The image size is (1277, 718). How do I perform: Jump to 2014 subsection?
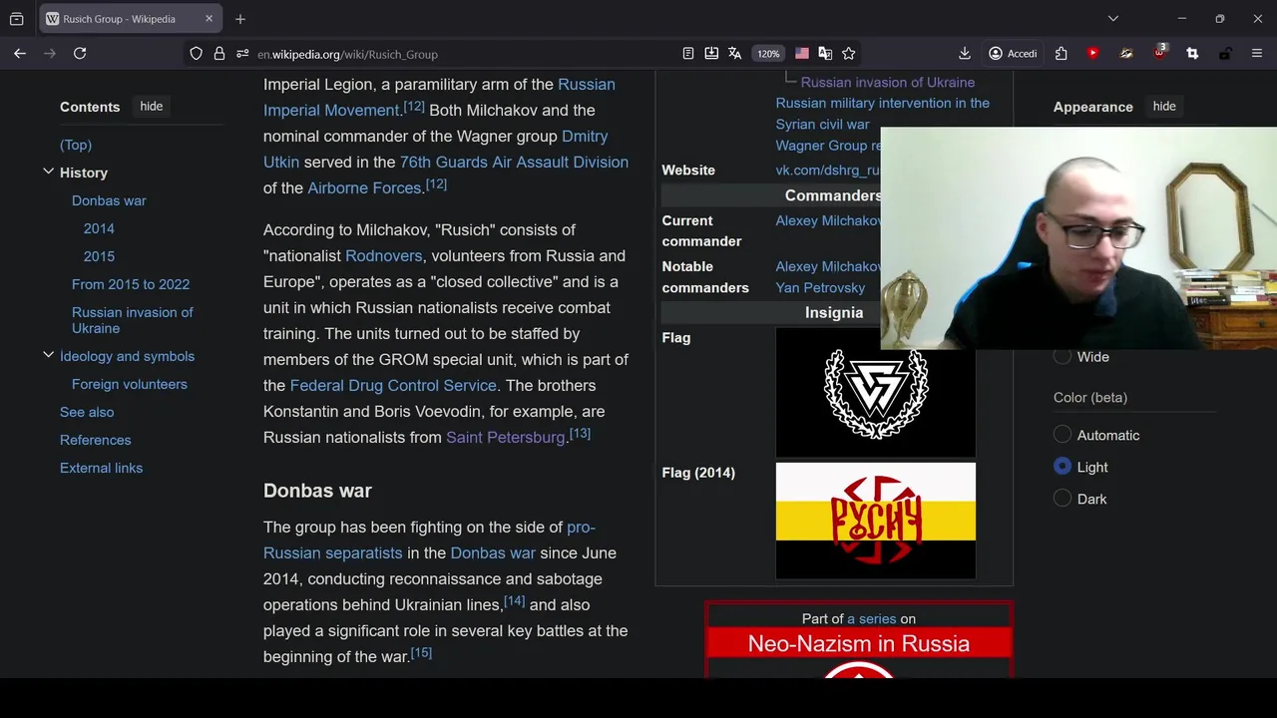point(99,228)
